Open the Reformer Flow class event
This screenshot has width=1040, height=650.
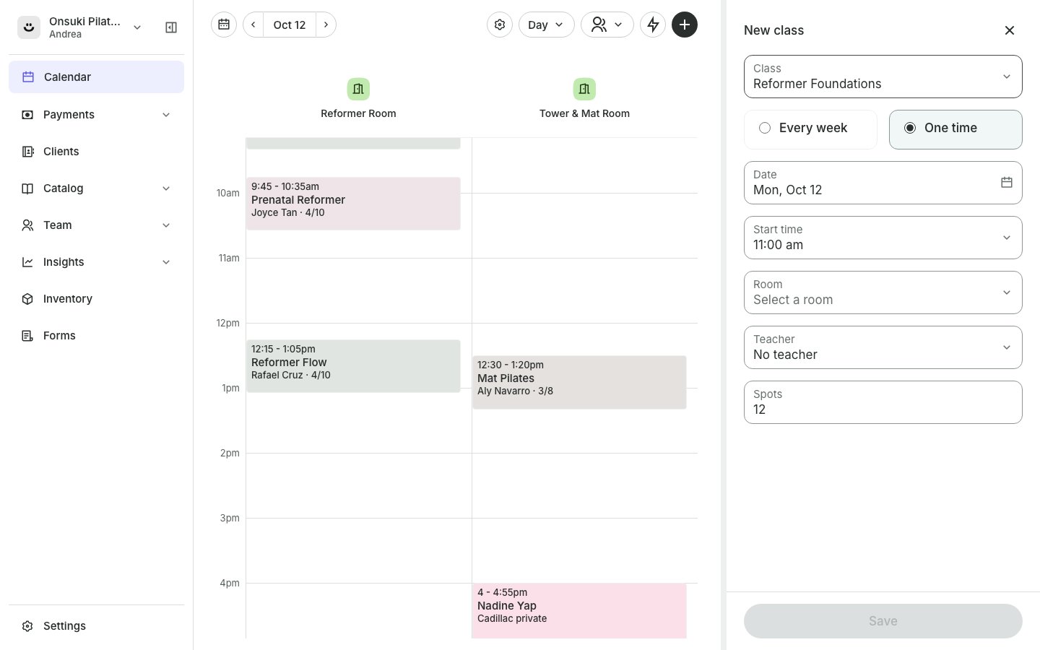point(353,366)
